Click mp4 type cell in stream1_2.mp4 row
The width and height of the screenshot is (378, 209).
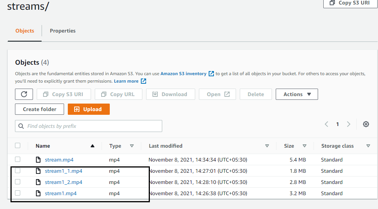point(114,182)
